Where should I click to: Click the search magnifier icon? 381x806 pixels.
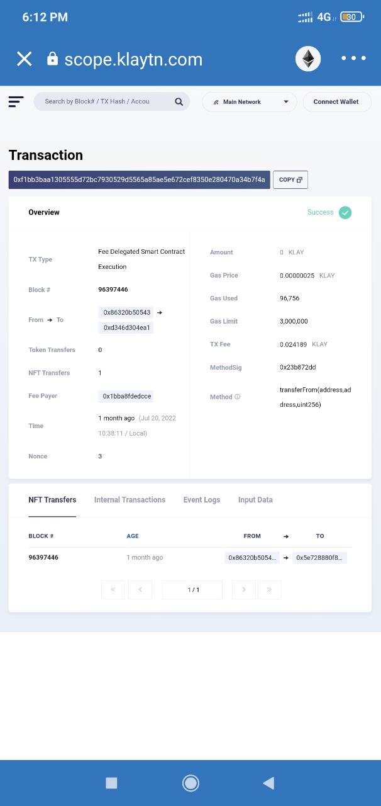click(x=179, y=101)
